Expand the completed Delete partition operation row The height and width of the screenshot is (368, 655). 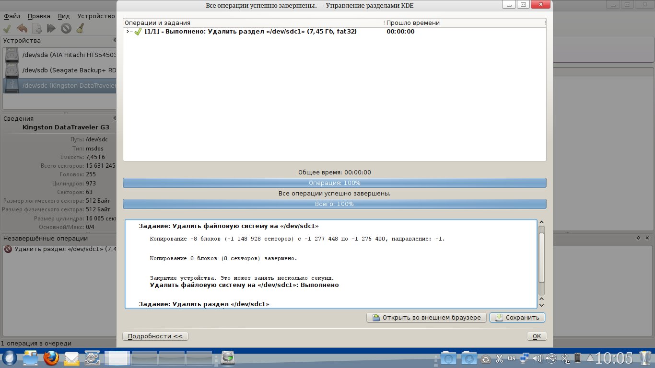tap(128, 32)
